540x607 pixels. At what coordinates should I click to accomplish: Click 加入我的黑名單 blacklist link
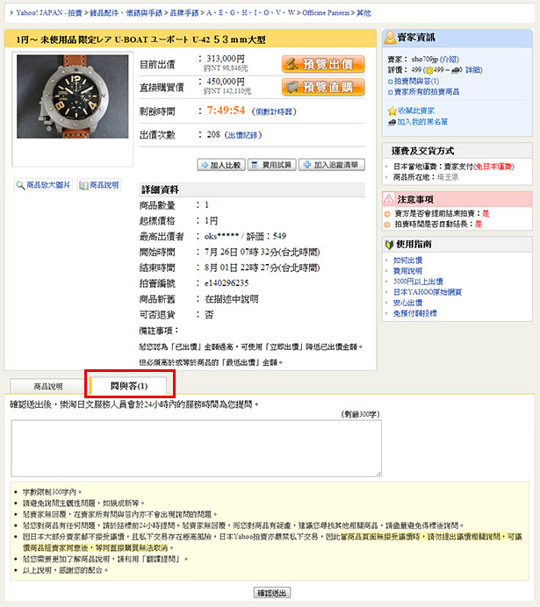418,122
